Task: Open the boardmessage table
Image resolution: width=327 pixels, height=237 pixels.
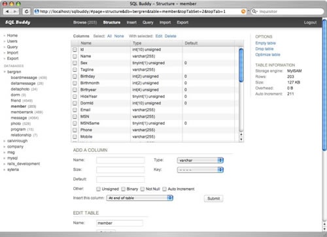Action: (x=24, y=78)
